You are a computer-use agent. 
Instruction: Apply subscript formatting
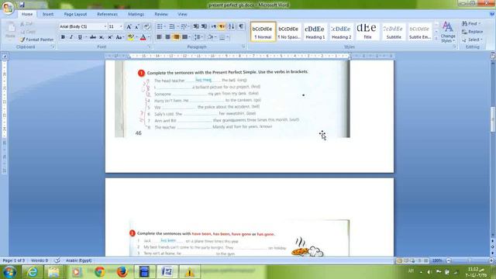coord(102,37)
